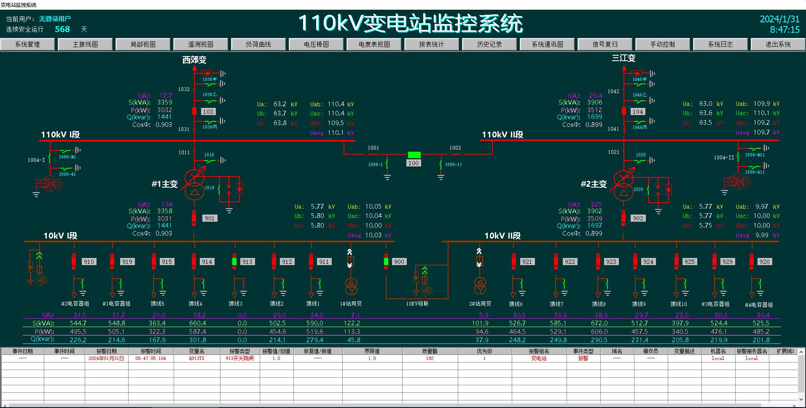This screenshot has height=408, width=806.
Task: Open the 主接线图 view
Action: [85, 44]
